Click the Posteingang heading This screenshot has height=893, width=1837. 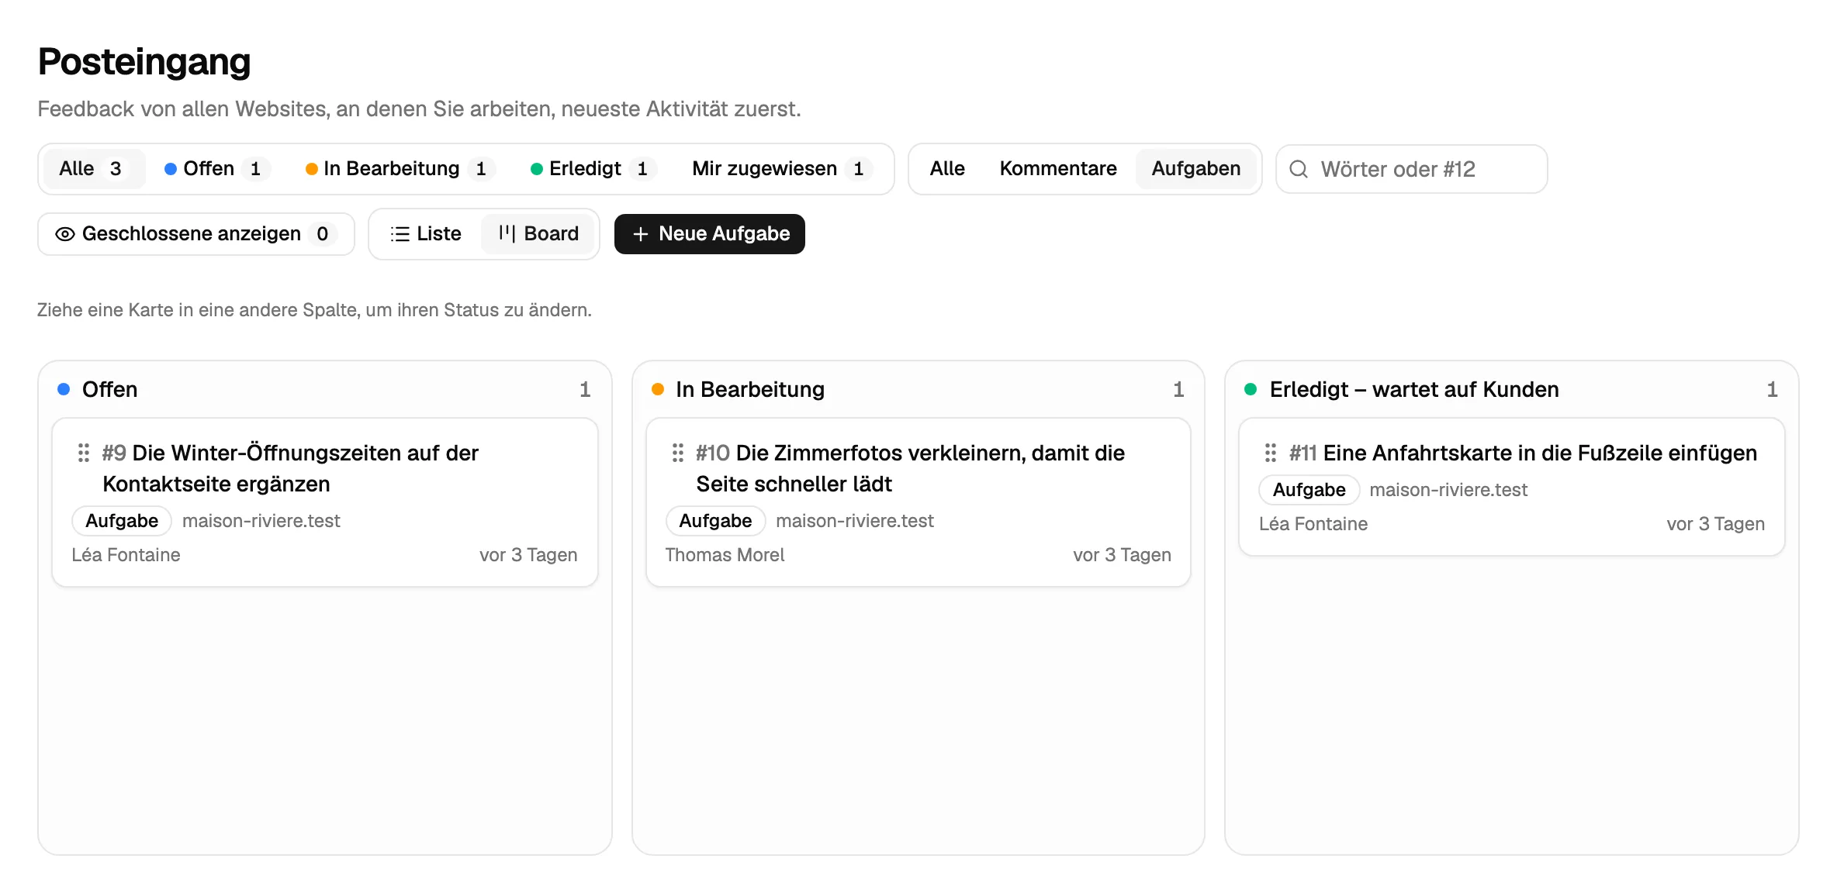click(x=144, y=62)
